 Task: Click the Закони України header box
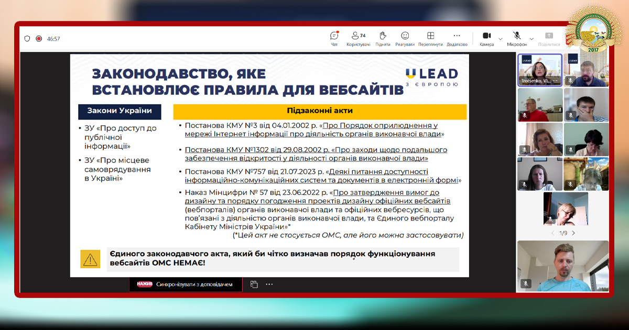click(120, 111)
